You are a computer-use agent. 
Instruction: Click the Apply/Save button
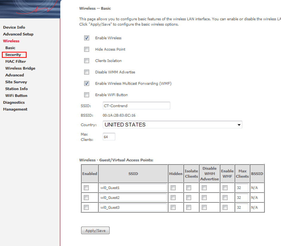[x=95, y=230]
